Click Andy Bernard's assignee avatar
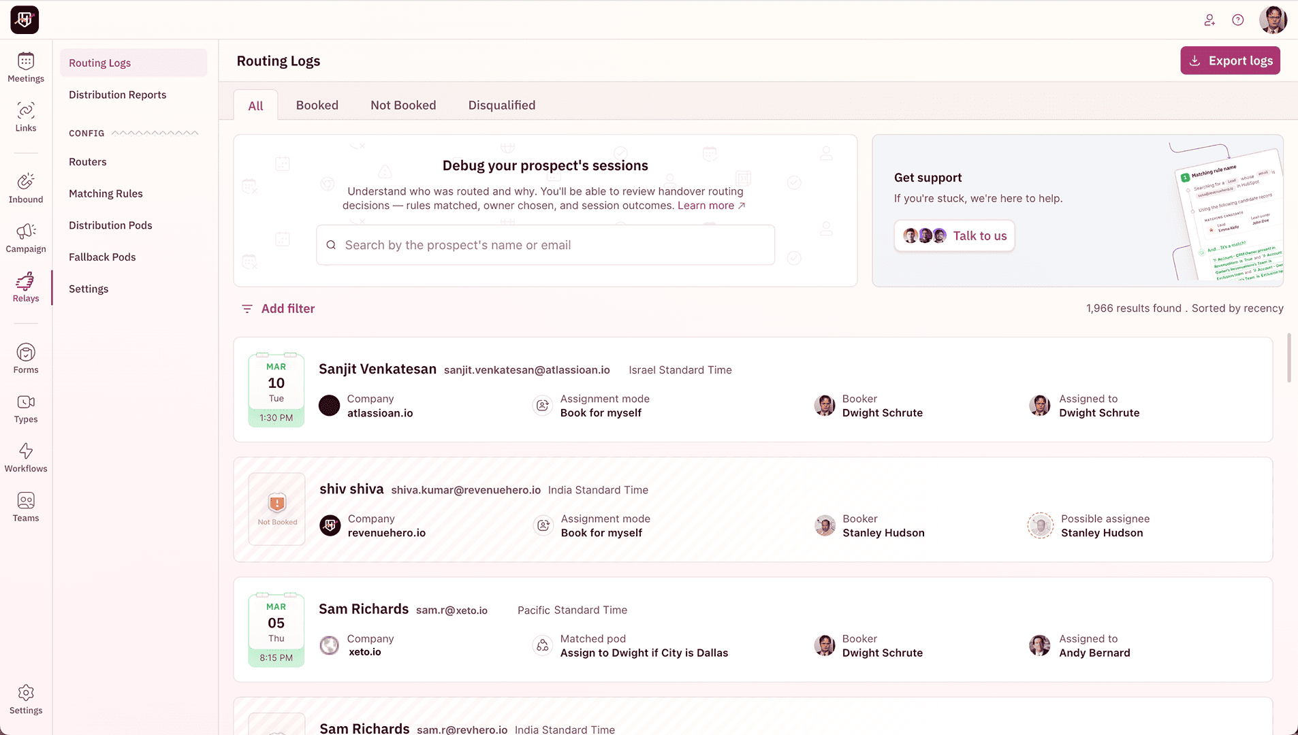The width and height of the screenshot is (1298, 735). pos(1040,645)
